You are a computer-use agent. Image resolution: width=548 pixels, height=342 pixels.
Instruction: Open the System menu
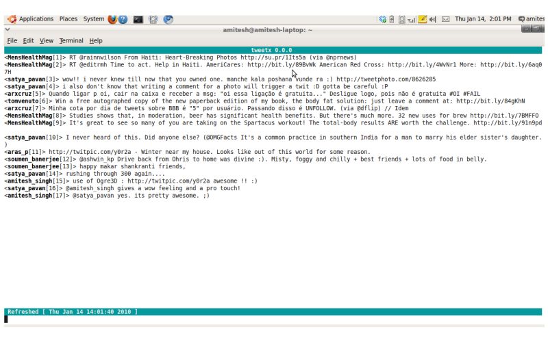[94, 19]
